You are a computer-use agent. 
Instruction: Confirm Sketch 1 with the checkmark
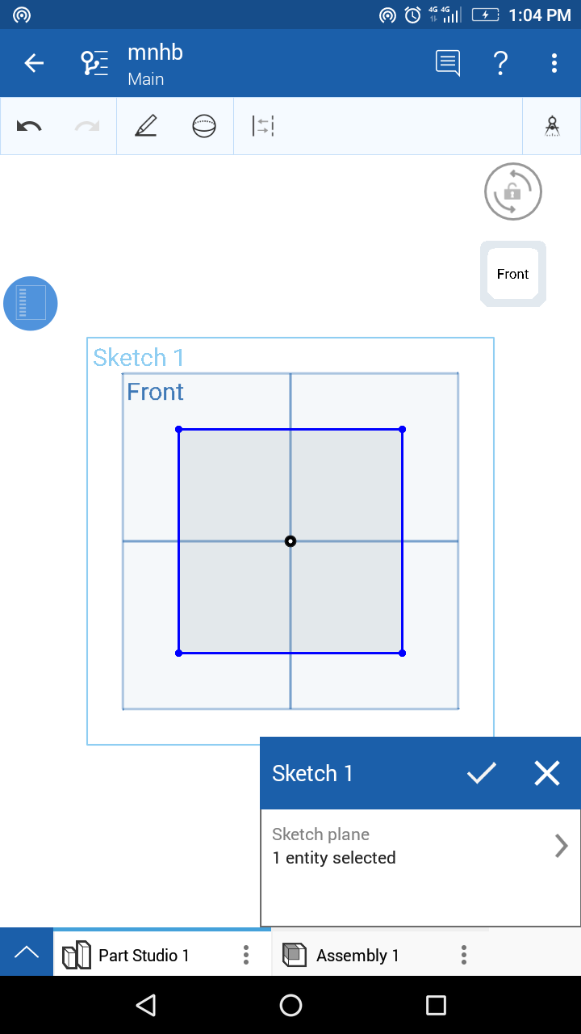tap(482, 773)
